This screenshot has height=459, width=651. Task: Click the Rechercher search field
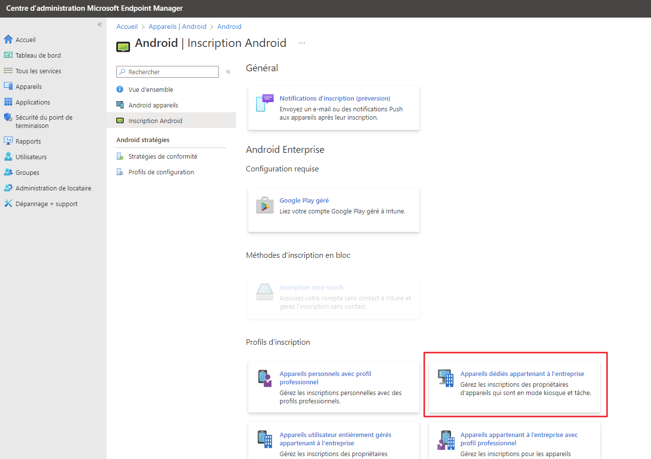[168, 72]
